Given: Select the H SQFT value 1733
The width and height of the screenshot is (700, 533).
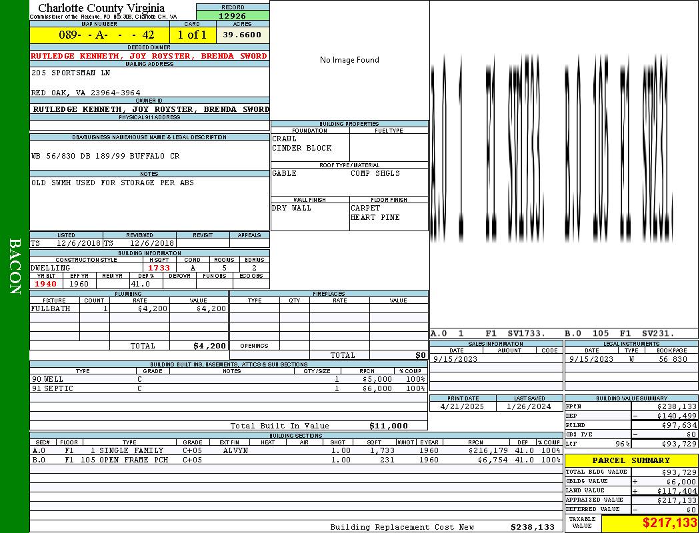Looking at the screenshot, I should pyautogui.click(x=159, y=268).
